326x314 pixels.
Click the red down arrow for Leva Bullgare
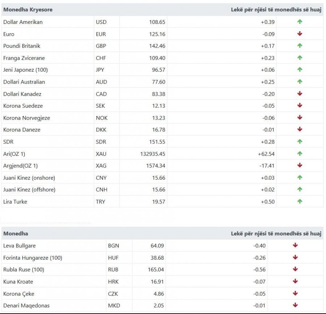tap(295, 246)
